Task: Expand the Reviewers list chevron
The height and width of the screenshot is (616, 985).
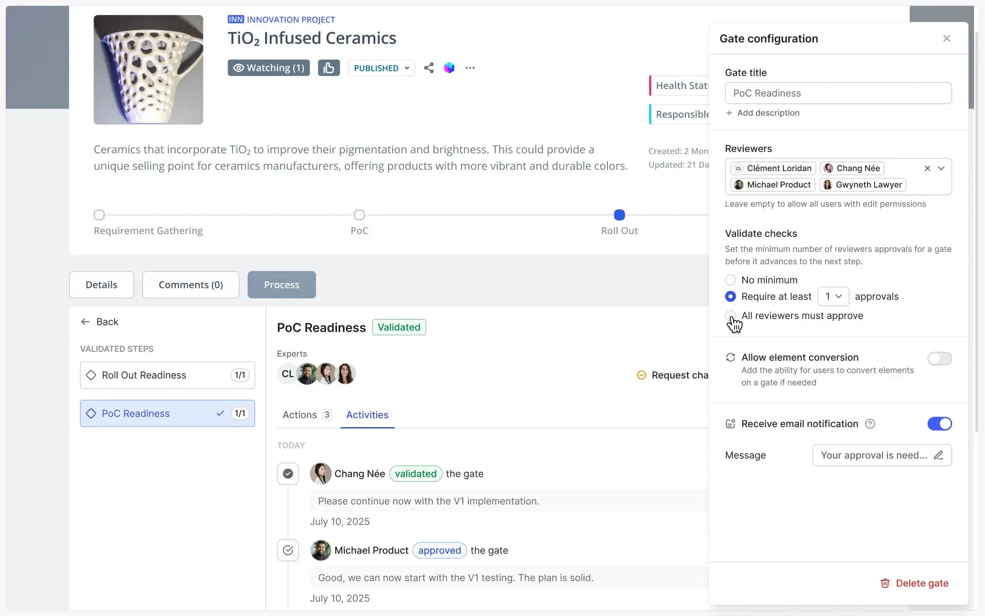Action: click(940, 168)
